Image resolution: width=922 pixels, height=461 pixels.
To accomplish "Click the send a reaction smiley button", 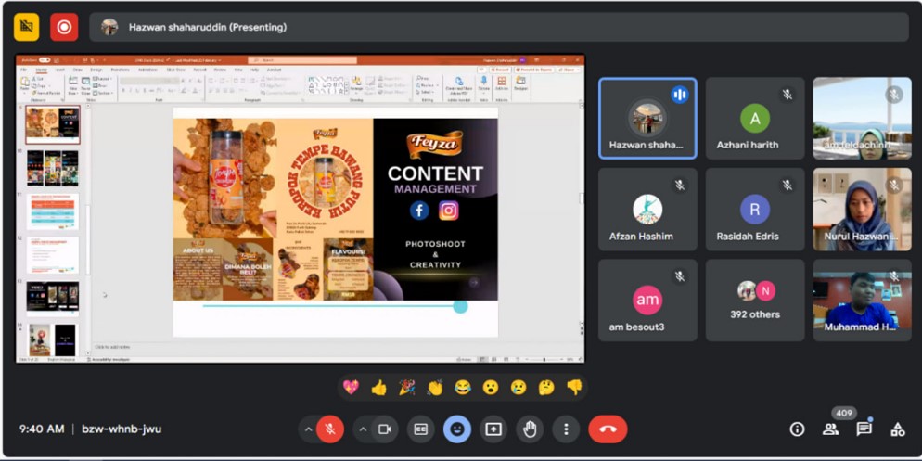I will tap(456, 429).
